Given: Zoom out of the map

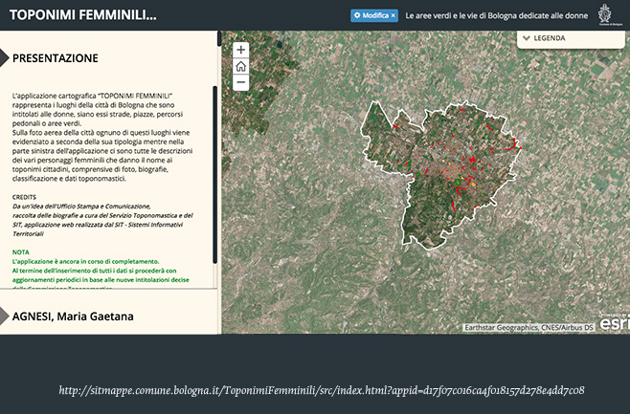Looking at the screenshot, I should point(240,83).
